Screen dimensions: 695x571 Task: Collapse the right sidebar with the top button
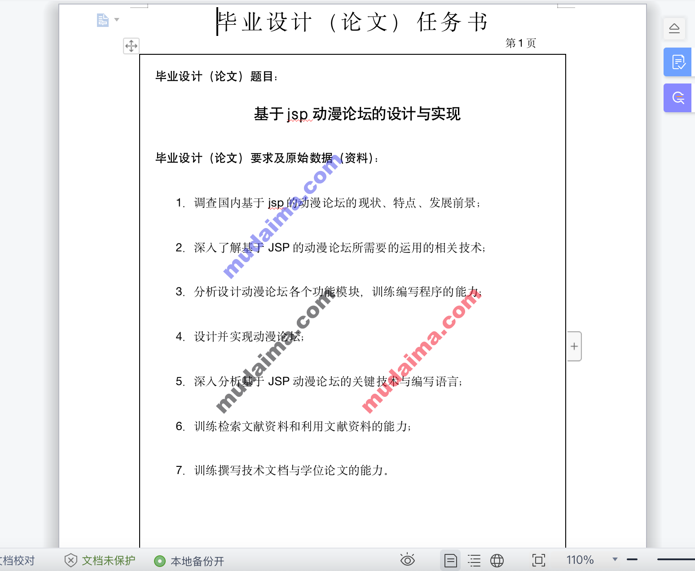674,29
